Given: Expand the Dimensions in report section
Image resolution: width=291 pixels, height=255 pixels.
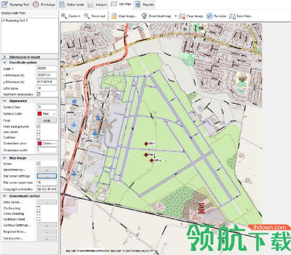Looking at the screenshot, I should [x=5, y=57].
